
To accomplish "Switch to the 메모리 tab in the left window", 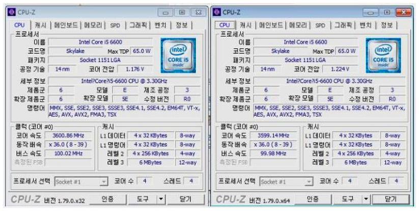I will coord(93,25).
